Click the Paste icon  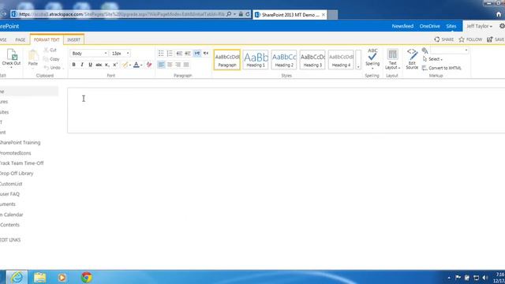[33, 55]
